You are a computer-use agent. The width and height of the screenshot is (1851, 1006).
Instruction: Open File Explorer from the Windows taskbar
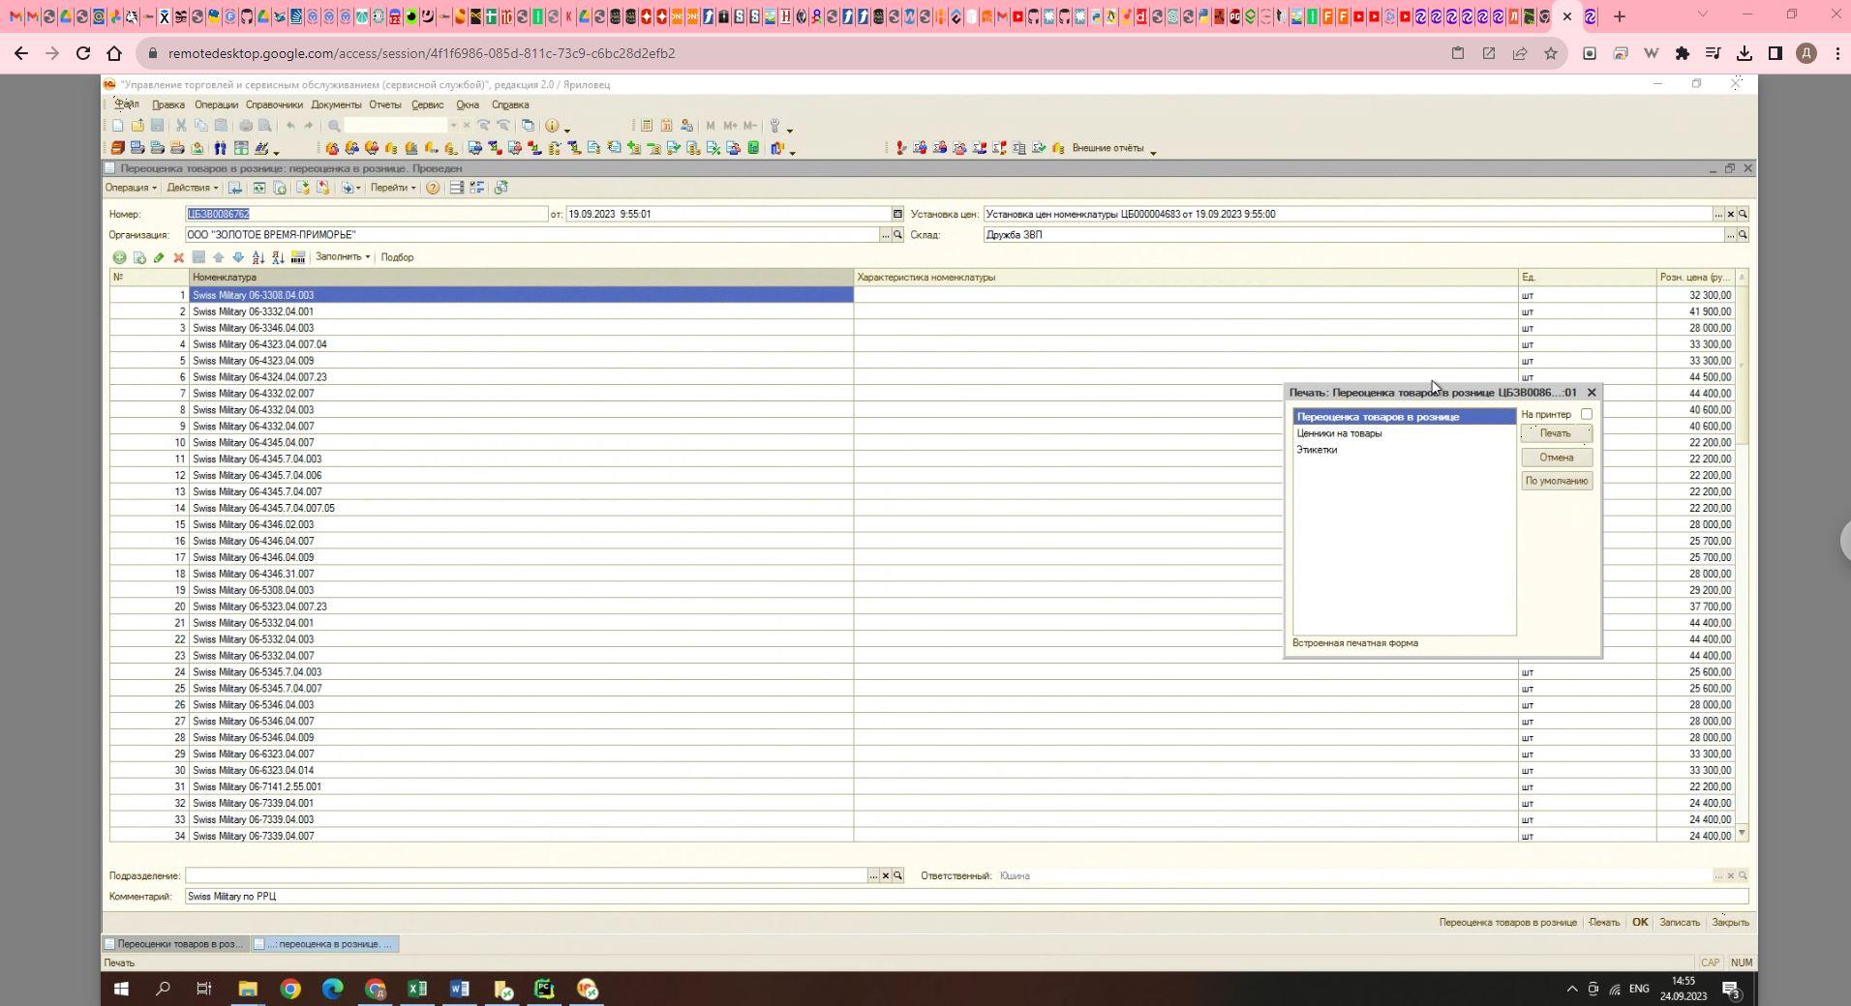click(248, 989)
